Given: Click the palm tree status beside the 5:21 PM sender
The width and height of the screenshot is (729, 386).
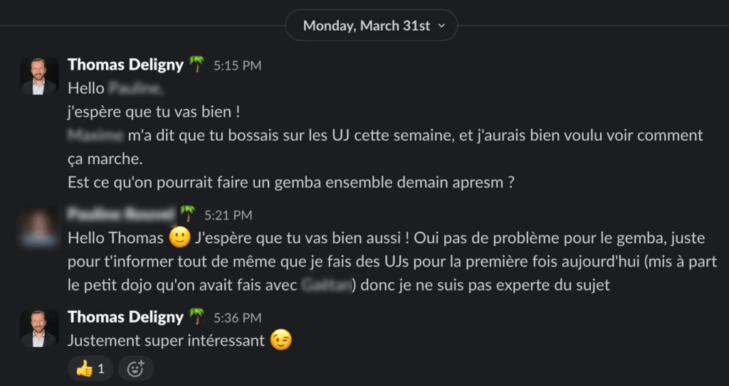Looking at the screenshot, I should 187,214.
